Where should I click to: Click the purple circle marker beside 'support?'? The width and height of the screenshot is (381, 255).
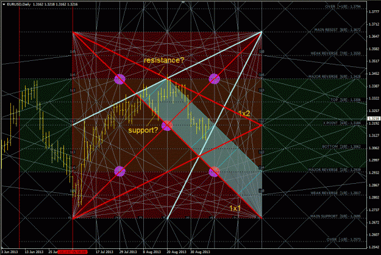click(x=167, y=125)
